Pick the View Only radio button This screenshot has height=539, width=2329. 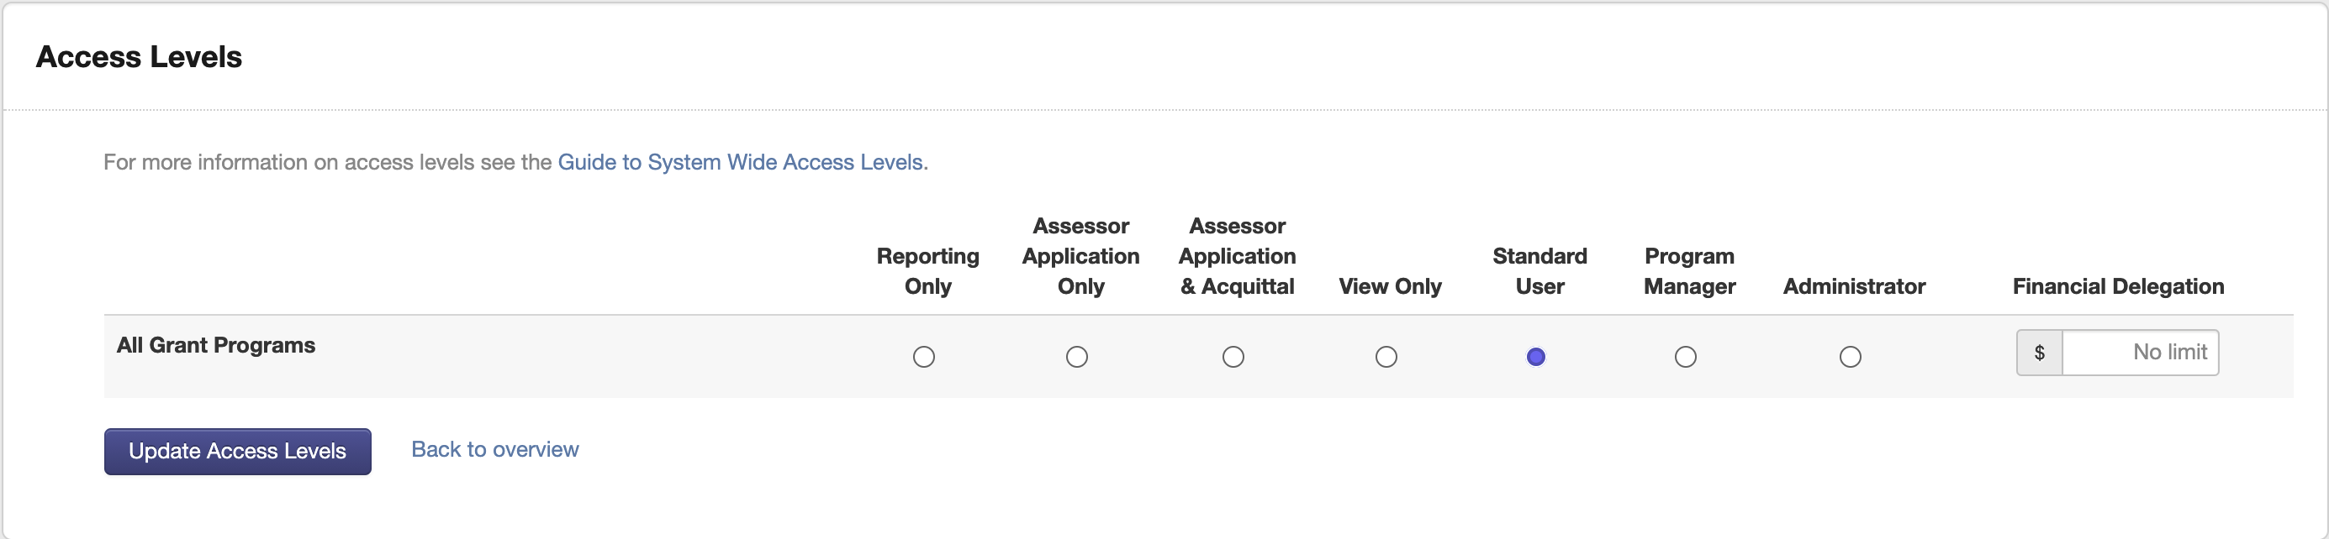click(x=1385, y=357)
